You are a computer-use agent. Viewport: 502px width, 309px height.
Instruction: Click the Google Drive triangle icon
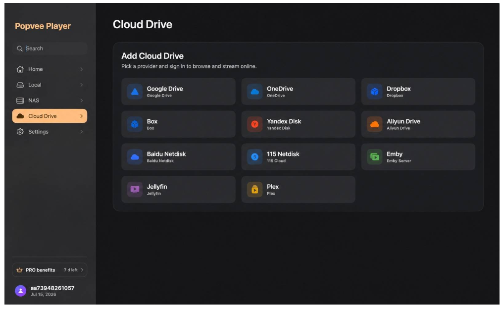(135, 92)
